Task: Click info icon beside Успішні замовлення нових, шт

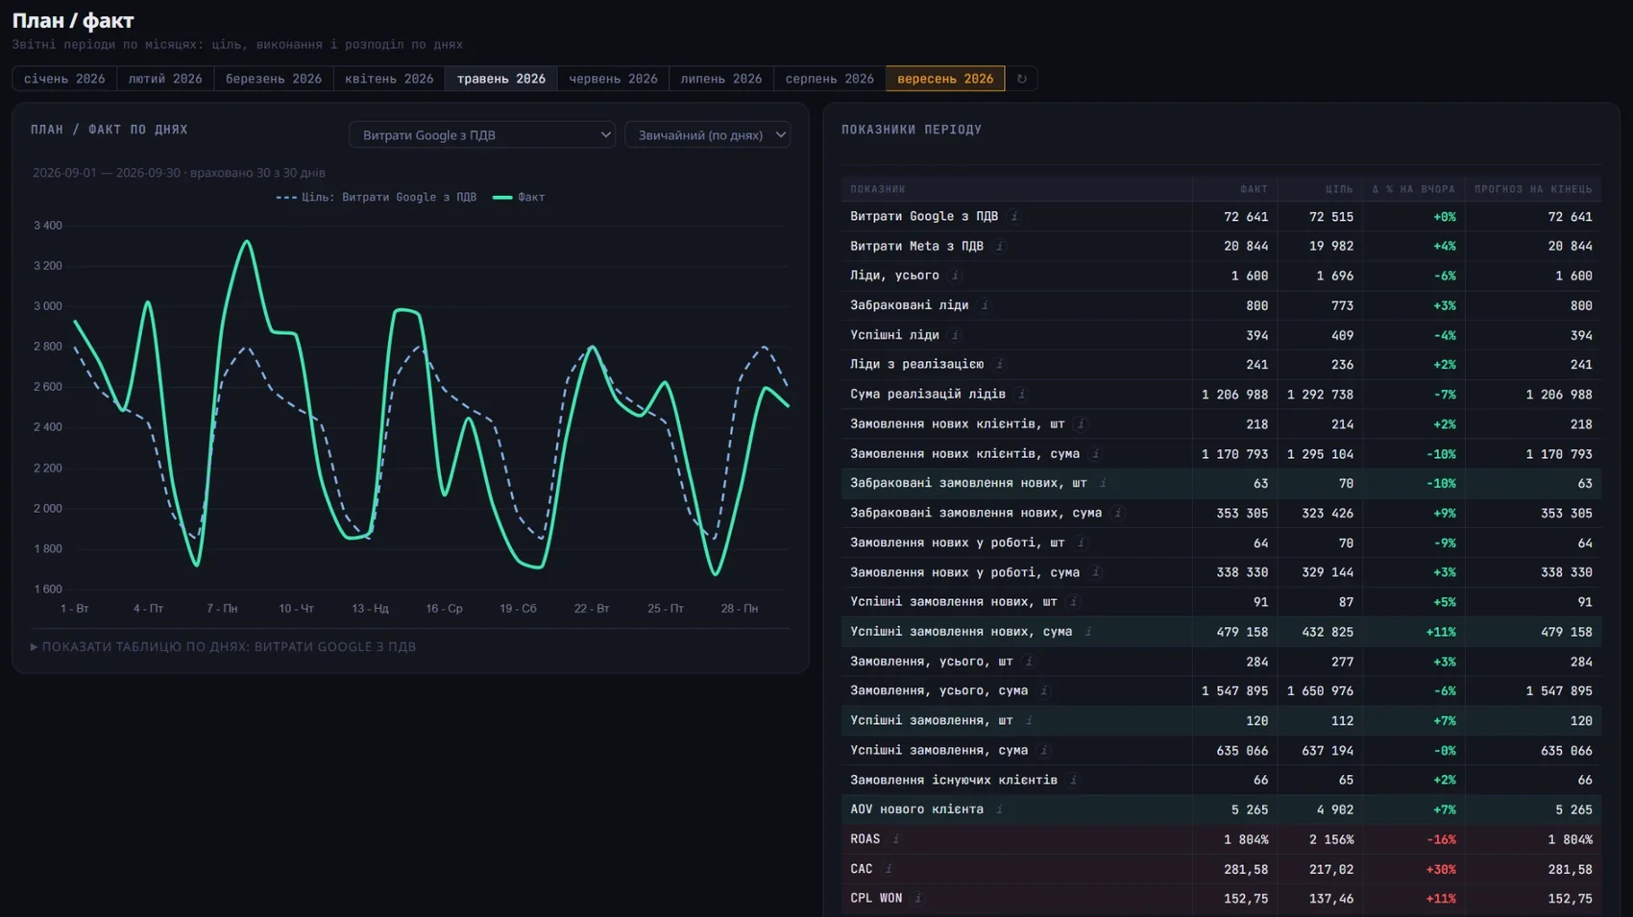Action: (1074, 602)
